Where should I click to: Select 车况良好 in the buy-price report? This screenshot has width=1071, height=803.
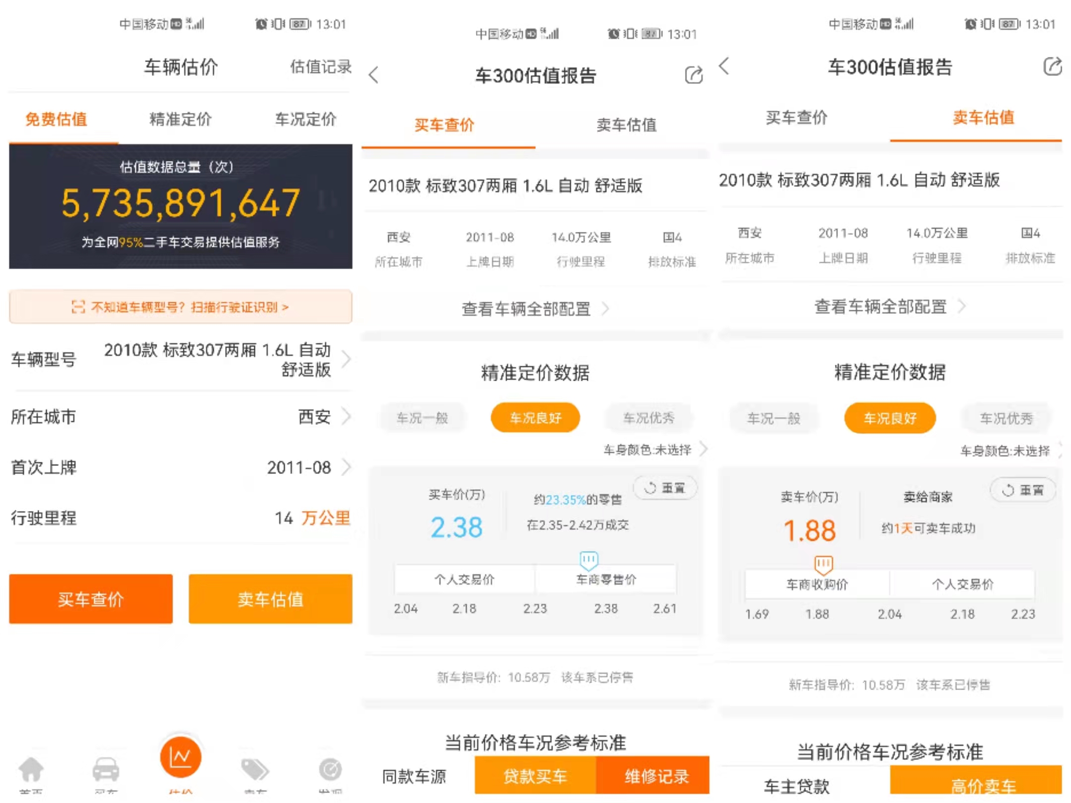535,418
